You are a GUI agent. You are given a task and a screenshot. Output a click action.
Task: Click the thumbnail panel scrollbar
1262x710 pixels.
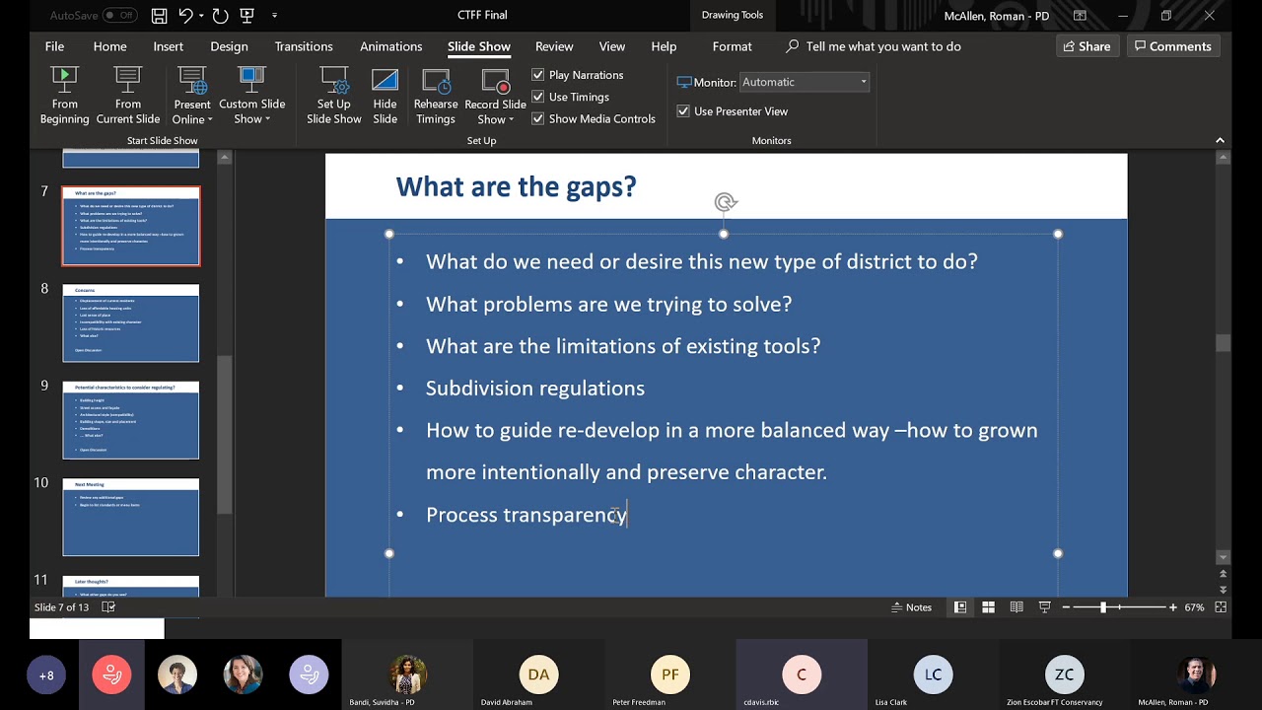(225, 435)
